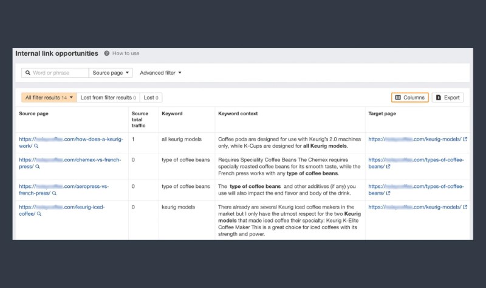Open the How to use link
486x288 pixels.
click(x=126, y=53)
